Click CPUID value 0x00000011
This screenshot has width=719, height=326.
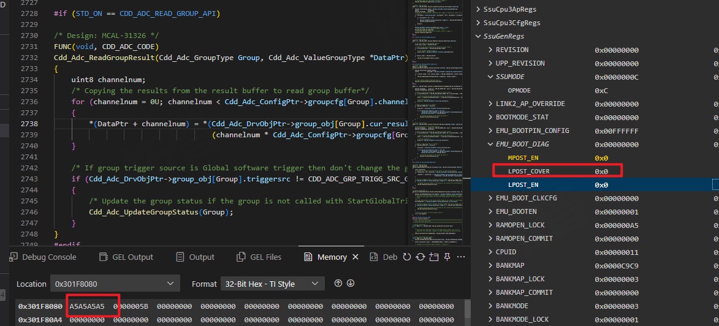tap(616, 252)
